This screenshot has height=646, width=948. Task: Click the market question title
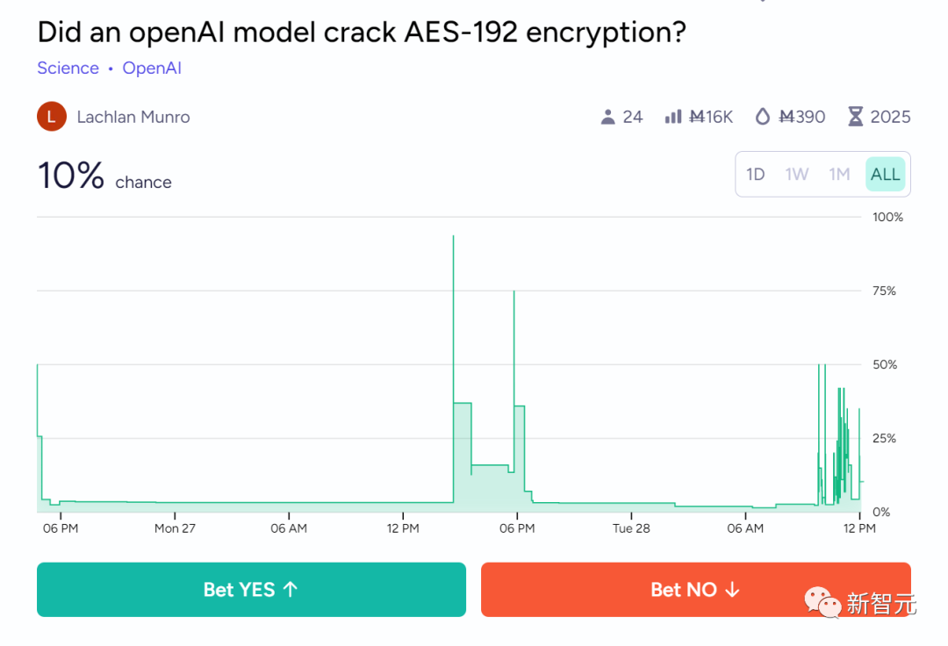(362, 32)
